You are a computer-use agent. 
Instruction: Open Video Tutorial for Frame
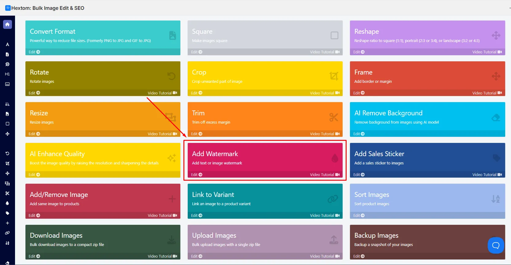pos(487,93)
